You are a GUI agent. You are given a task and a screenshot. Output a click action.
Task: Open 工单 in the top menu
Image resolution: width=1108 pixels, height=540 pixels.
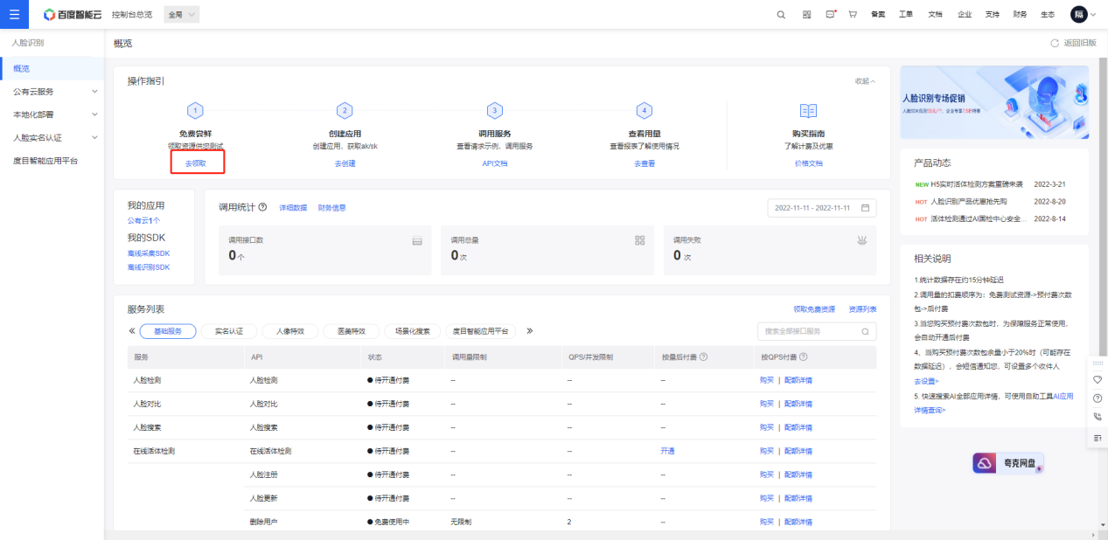[x=906, y=15]
